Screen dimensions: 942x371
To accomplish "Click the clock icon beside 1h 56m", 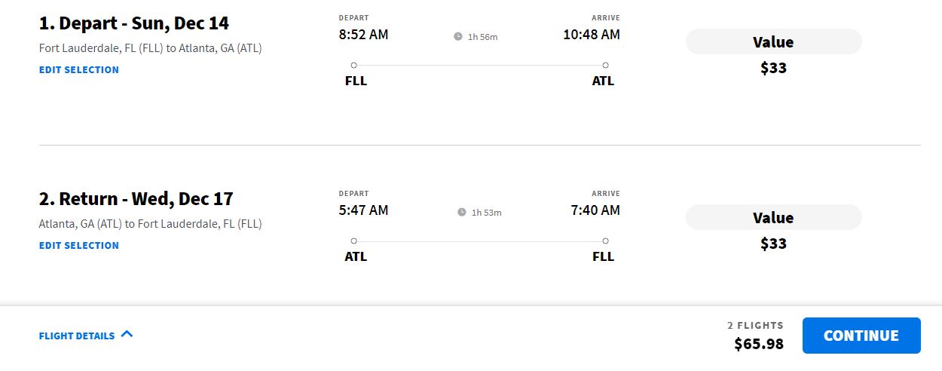I will point(458,36).
